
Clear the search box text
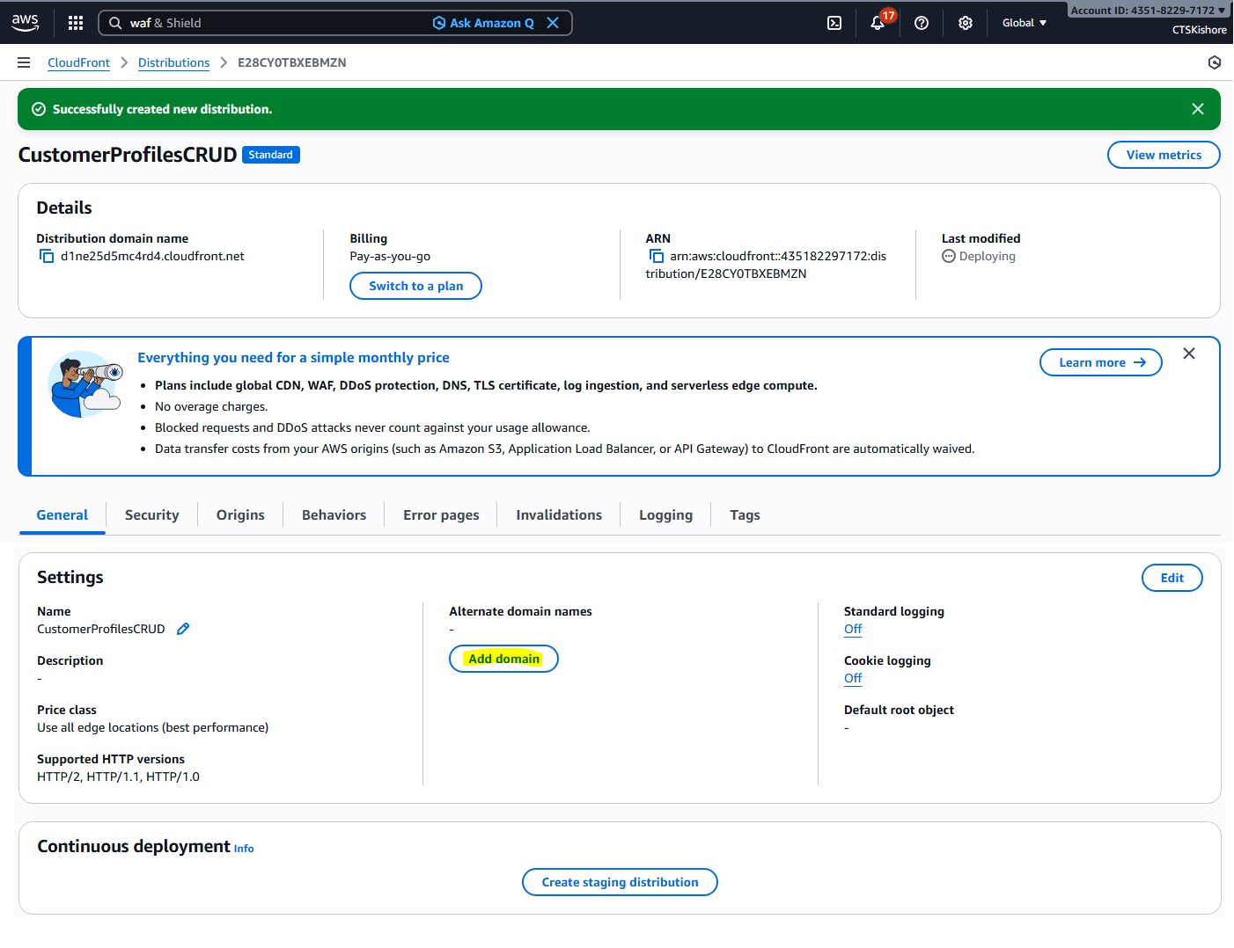pos(553,23)
